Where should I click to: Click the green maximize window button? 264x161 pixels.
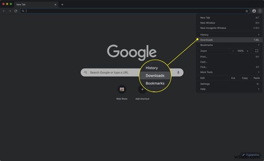click(11, 4)
